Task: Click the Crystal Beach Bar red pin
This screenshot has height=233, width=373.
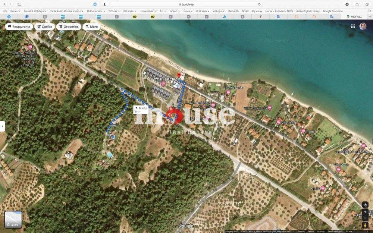Action: pyautogui.click(x=179, y=75)
